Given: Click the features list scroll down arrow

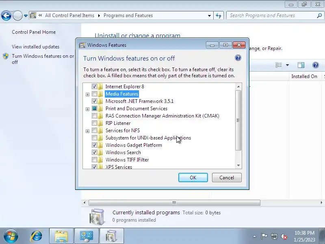Looking at the screenshot, I should (x=238, y=166).
